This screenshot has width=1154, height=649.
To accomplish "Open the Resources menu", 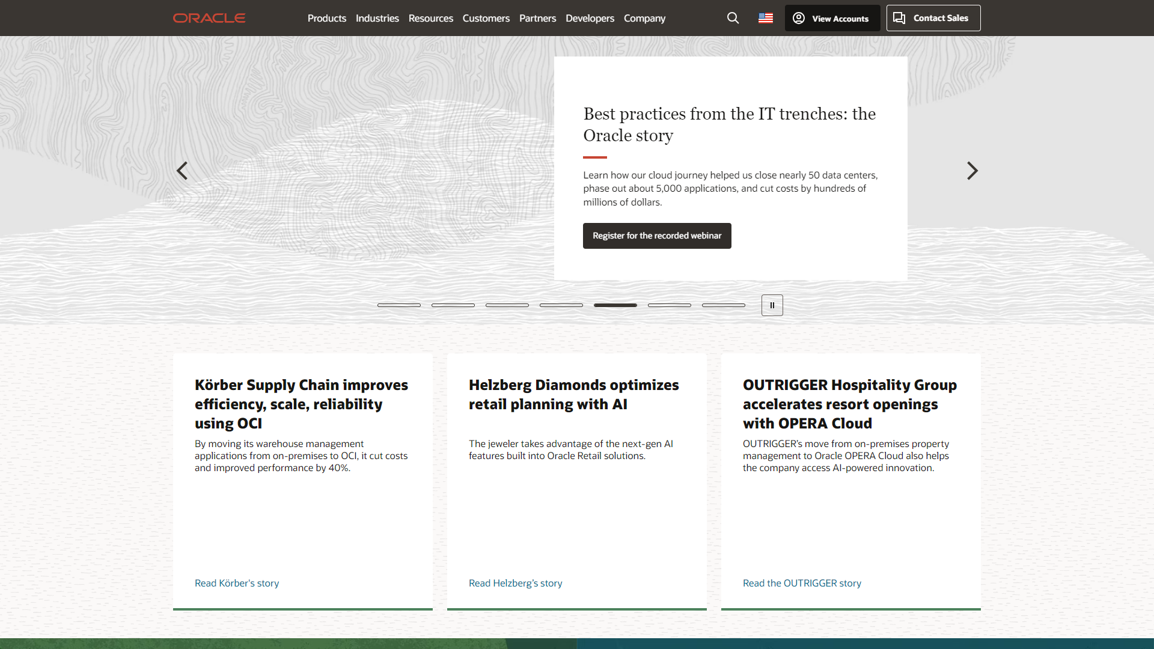I will 430,18.
